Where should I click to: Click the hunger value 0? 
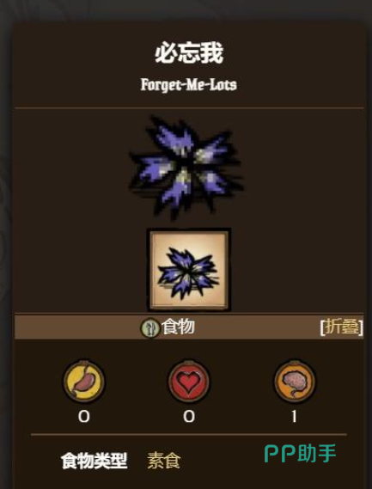84,417
